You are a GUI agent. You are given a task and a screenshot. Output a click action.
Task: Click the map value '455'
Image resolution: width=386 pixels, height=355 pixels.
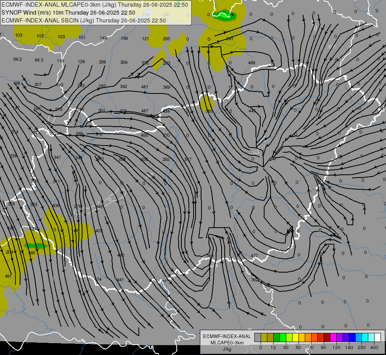pyautogui.click(x=145, y=135)
